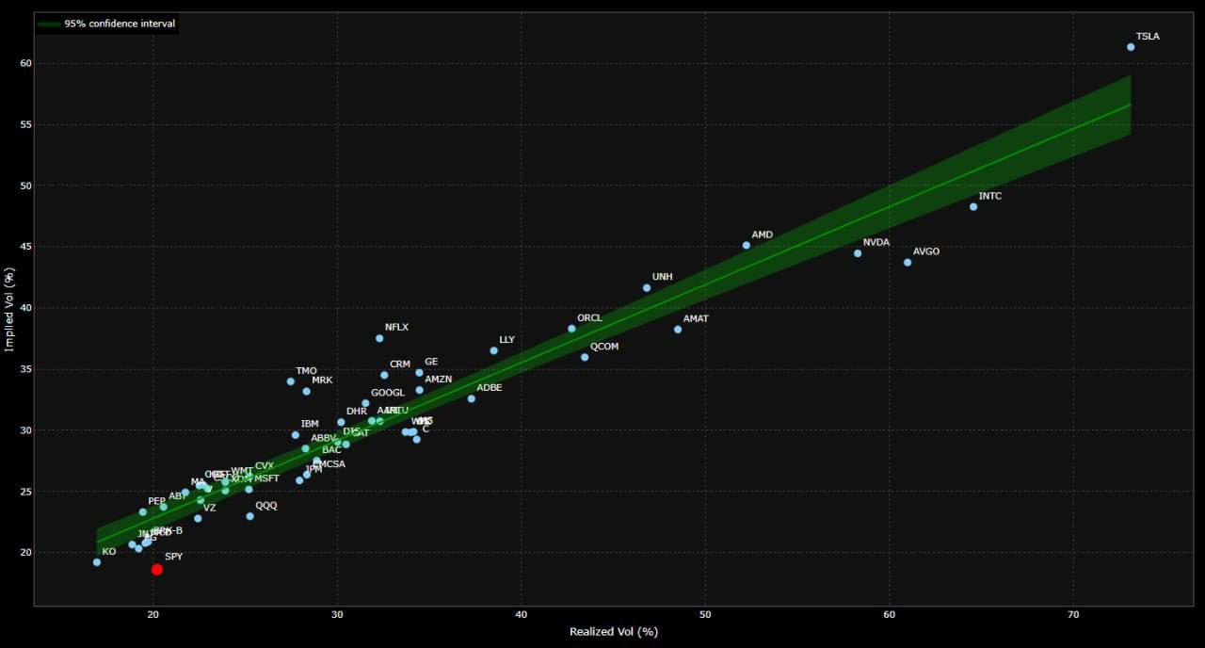Select the NFLX scatter point
The width and height of the screenshot is (1205, 648).
tap(379, 338)
